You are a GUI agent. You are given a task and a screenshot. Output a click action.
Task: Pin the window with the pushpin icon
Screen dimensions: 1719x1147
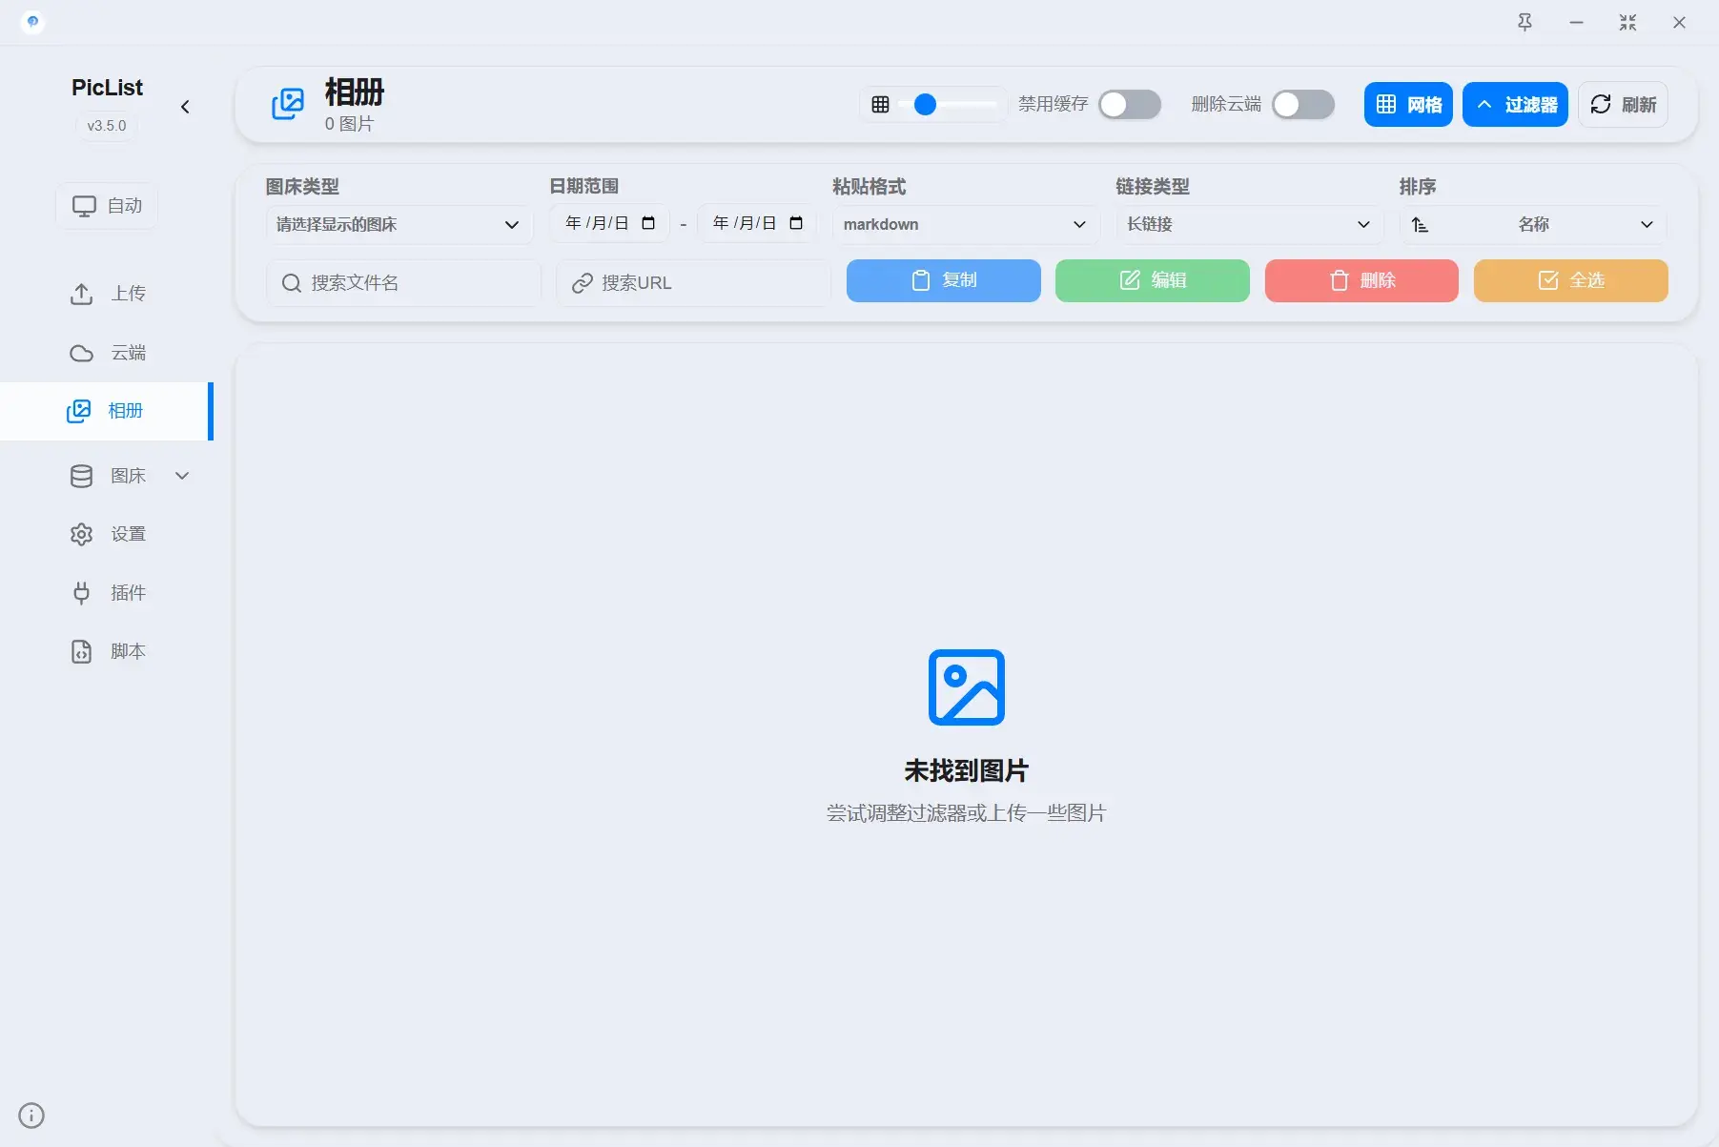coord(1525,23)
